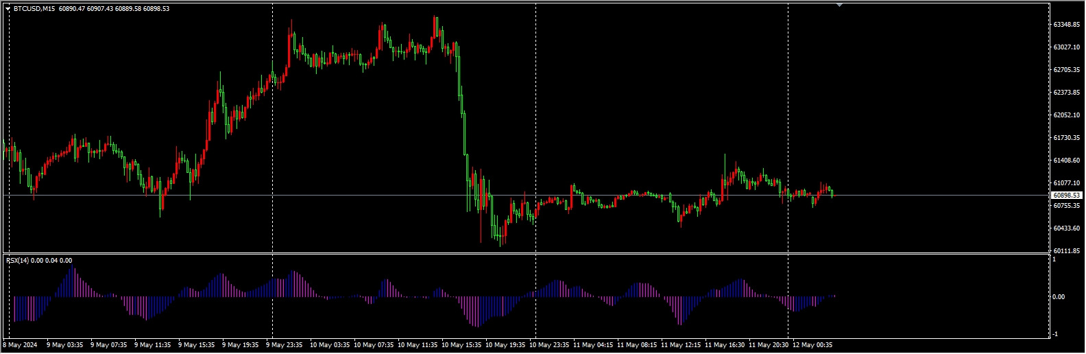The height and width of the screenshot is (354, 1086).
Task: Click the 9 May 19:35 time label
Action: click(239, 345)
